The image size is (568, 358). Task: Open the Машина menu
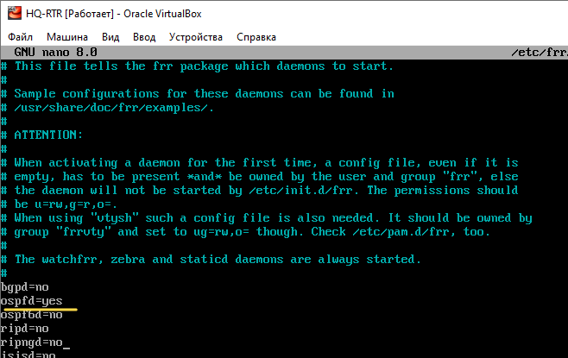pos(66,37)
